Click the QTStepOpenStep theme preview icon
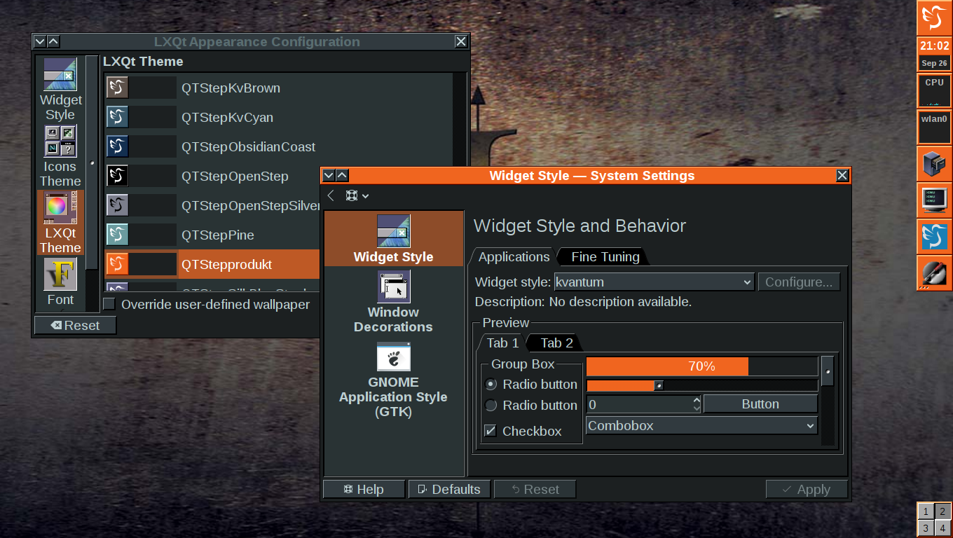This screenshot has height=538, width=953. (117, 176)
